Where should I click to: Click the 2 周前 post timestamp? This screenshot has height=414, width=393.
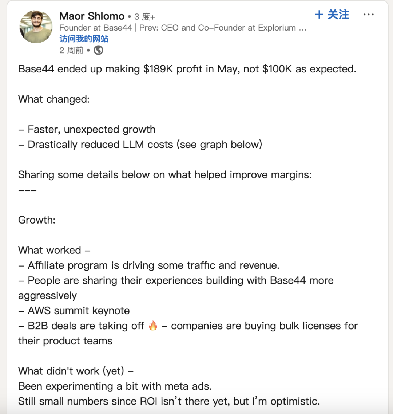point(71,50)
